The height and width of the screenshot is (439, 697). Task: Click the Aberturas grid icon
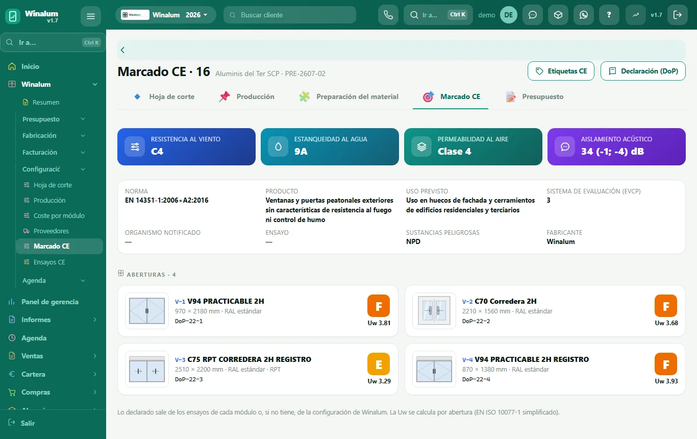(121, 274)
